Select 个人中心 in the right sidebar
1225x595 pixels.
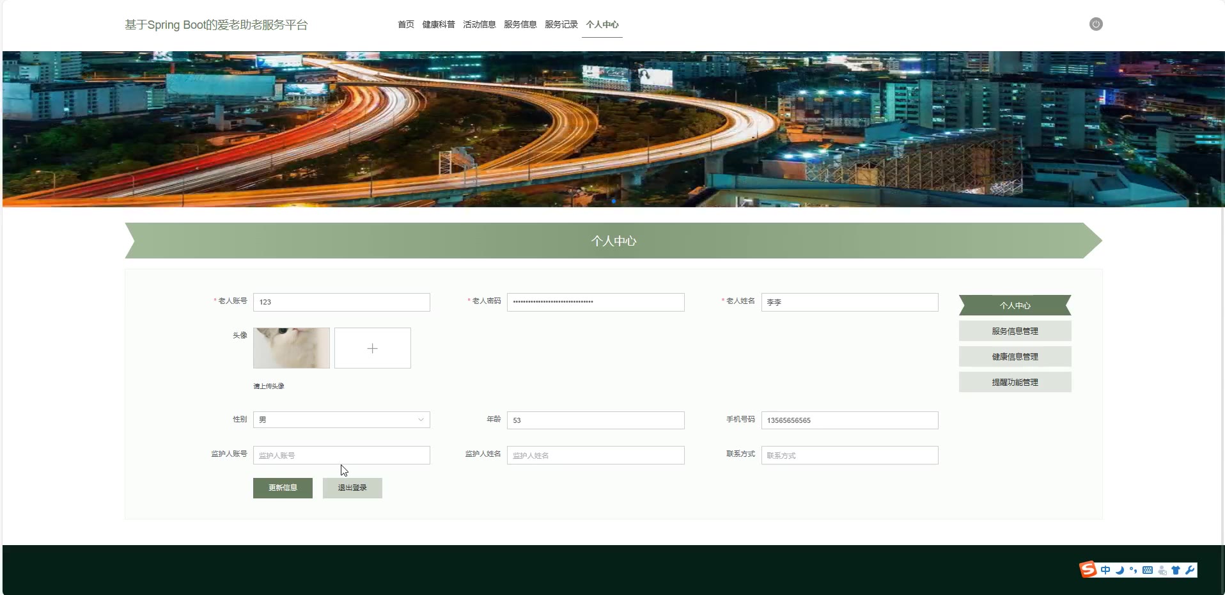[x=1015, y=305]
